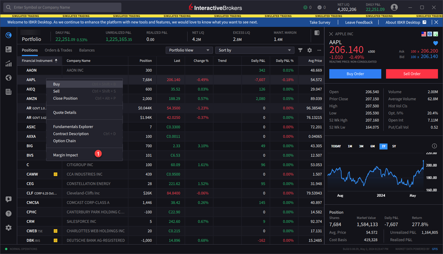Choose Close Position from the context menu
Image resolution: width=443 pixels, height=254 pixels.
coord(84,98)
